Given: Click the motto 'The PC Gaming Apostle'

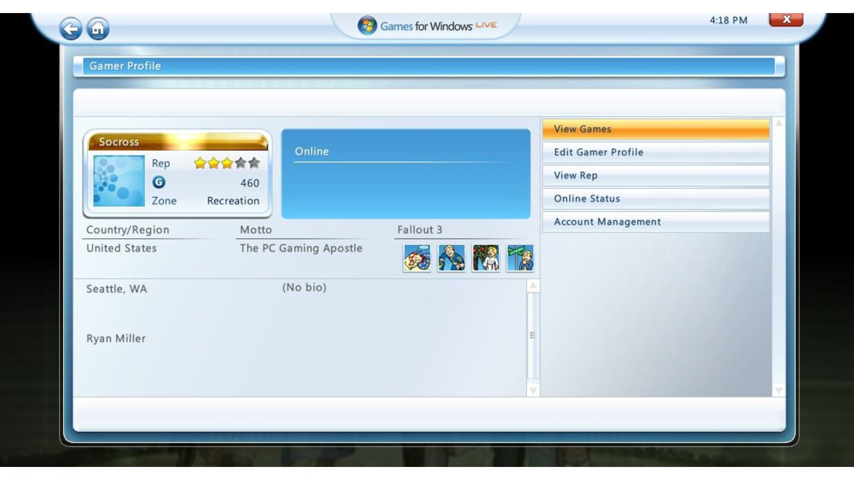Looking at the screenshot, I should [x=301, y=248].
